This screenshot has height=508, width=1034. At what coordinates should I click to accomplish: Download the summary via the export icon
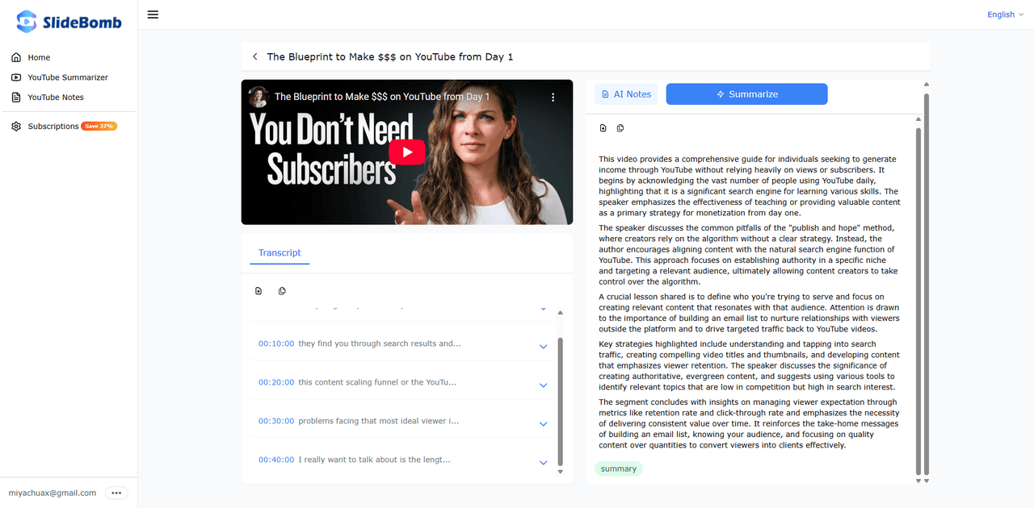click(603, 127)
